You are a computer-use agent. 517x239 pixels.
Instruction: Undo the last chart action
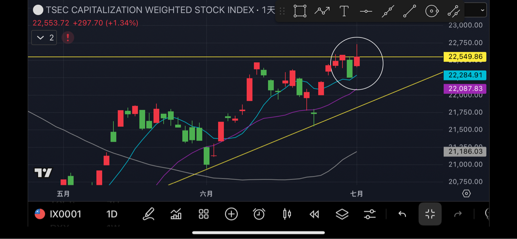tap(402, 214)
